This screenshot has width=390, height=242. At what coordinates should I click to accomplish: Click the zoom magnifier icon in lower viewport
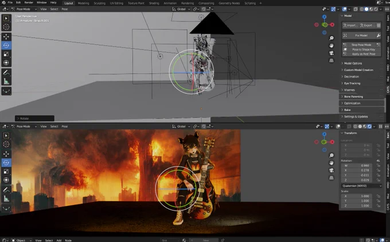click(331, 156)
